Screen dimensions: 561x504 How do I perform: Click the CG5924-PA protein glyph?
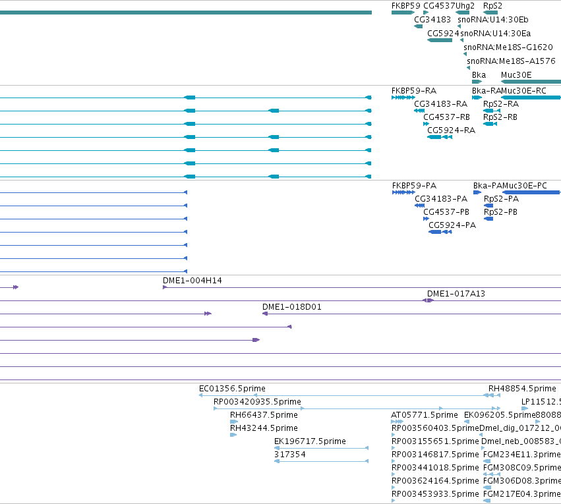pos(440,232)
